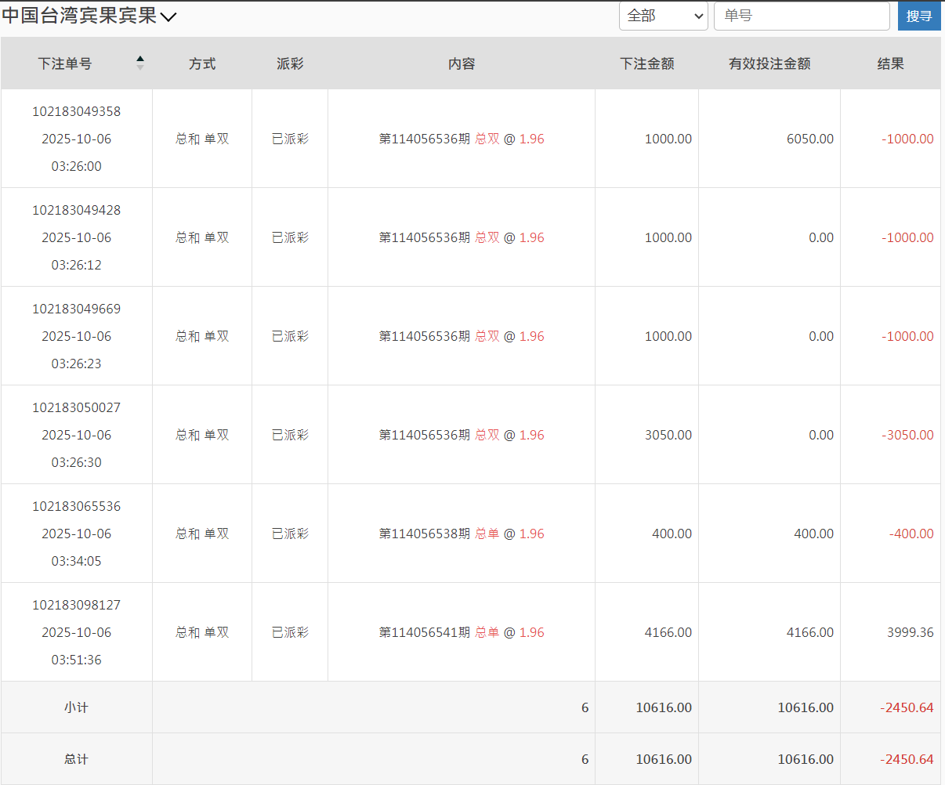The image size is (945, 785).
Task: Click the 单号 search input field
Action: coord(802,15)
